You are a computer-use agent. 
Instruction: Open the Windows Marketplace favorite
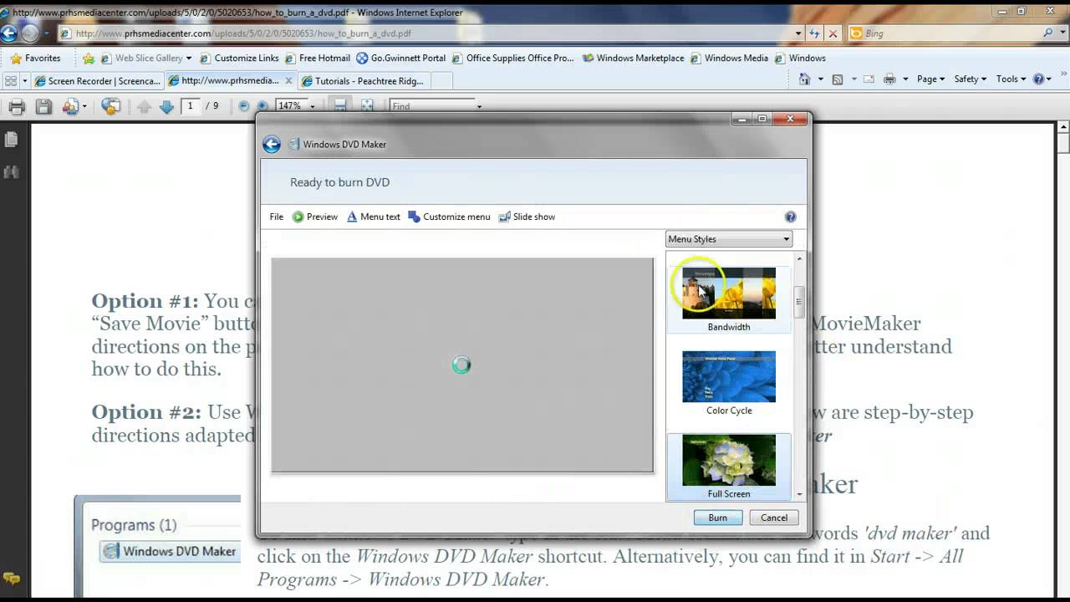click(x=633, y=58)
